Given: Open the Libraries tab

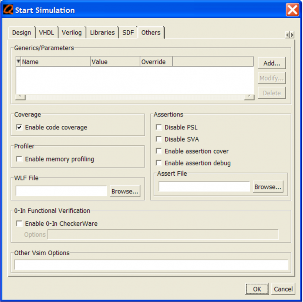Looking at the screenshot, I should [102, 32].
